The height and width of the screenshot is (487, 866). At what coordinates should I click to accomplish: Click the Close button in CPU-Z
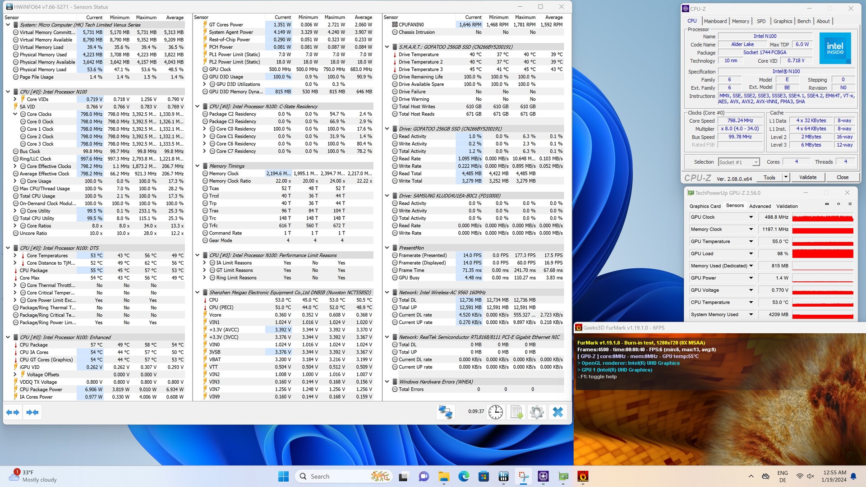pos(842,177)
